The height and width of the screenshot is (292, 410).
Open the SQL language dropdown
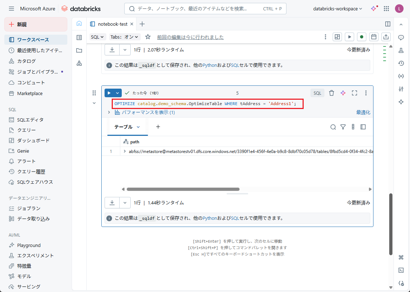(97, 37)
